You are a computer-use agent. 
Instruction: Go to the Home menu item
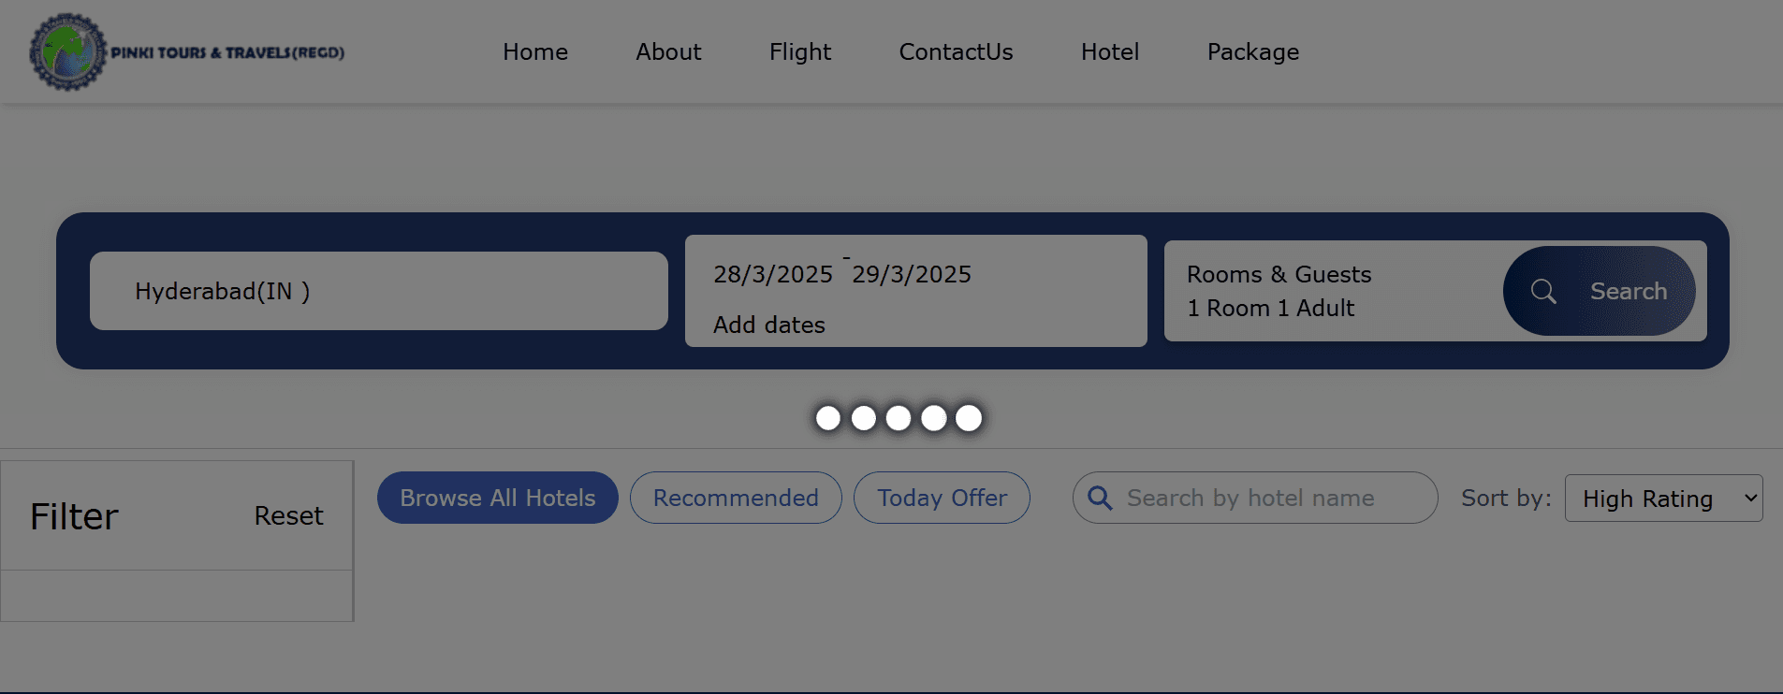[535, 51]
